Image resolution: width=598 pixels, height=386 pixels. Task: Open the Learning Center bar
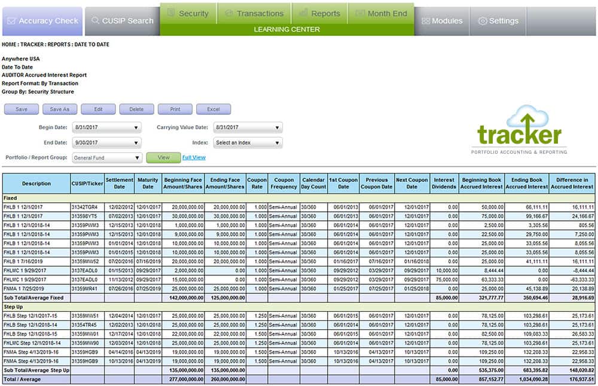[286, 29]
